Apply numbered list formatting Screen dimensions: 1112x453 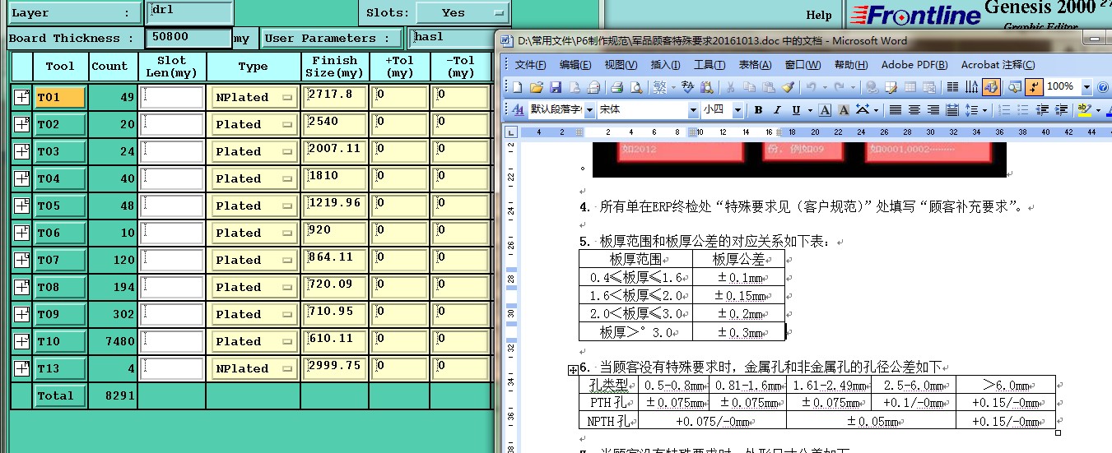tap(1003, 109)
